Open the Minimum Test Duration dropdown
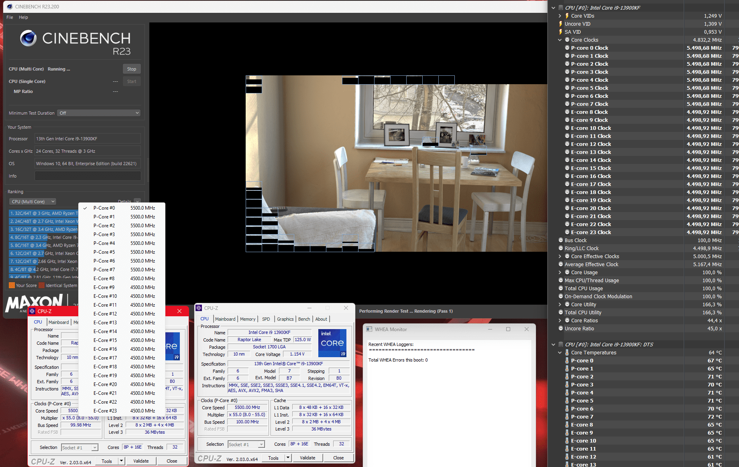This screenshot has height=467, width=739. [x=99, y=113]
